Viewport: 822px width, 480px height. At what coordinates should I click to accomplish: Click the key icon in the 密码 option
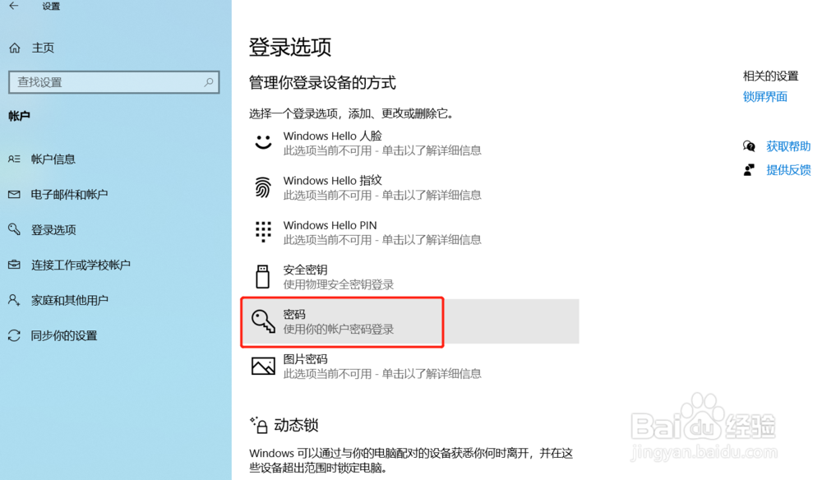pos(263,321)
